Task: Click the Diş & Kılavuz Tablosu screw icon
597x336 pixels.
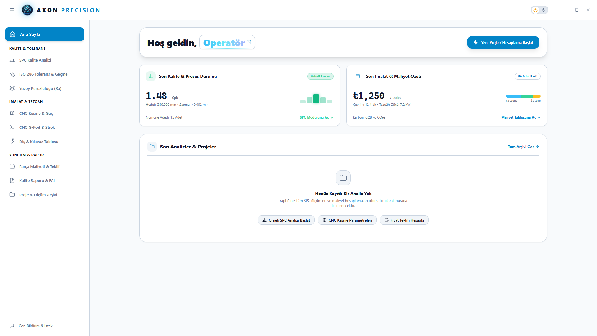Action: tap(12, 142)
